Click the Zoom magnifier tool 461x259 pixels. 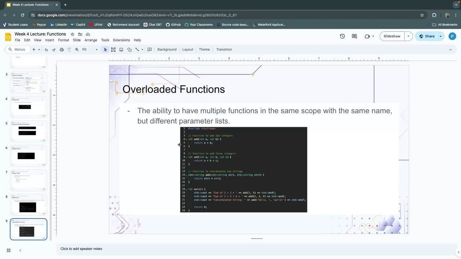pos(77,50)
